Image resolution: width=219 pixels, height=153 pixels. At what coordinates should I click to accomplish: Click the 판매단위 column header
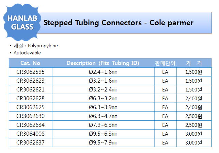coord(165,63)
